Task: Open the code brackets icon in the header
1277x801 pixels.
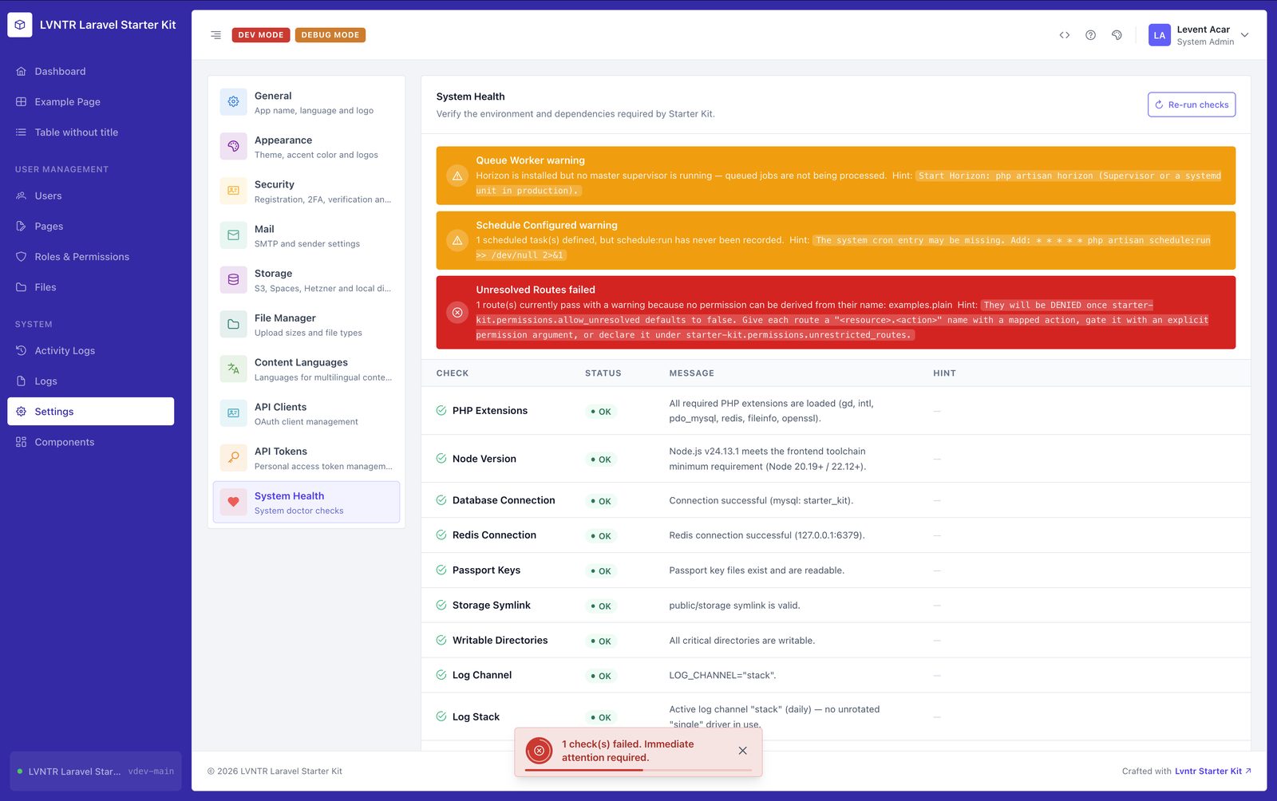Action: pyautogui.click(x=1065, y=35)
